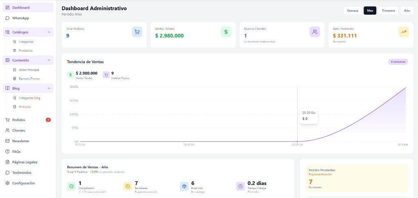The image size is (418, 198).
Task: Click the purple clock icon for Tiempo Entrega
Action: [240, 186]
